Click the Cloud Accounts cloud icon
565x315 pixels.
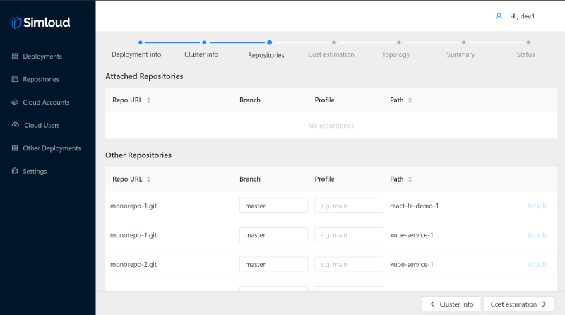15,102
